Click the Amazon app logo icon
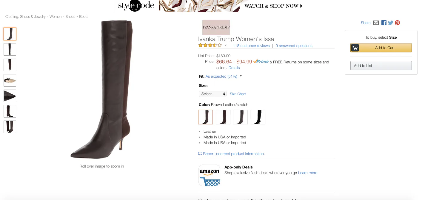The width and height of the screenshot is (422, 200). 210,176
